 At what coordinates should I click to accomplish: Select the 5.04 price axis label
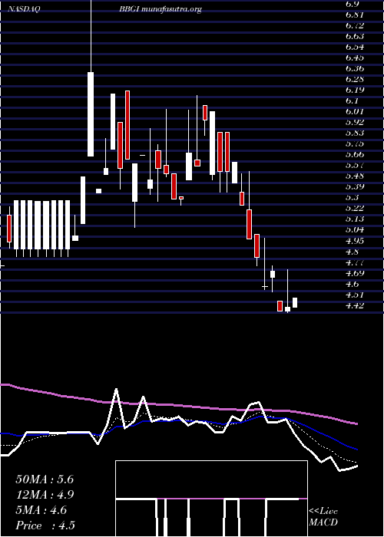pyautogui.click(x=355, y=230)
